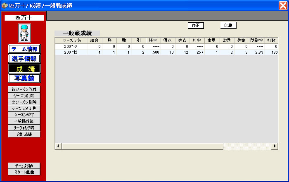
Task: Click 新シーズン作成 button
Action: point(24,89)
